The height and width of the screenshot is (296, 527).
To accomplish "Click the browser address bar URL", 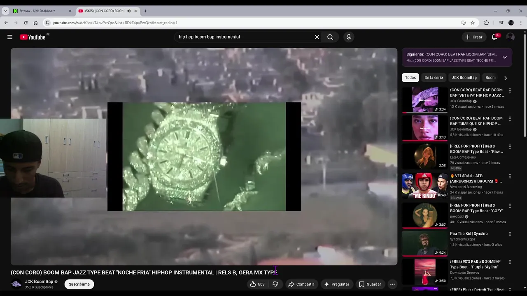I will (x=115, y=23).
